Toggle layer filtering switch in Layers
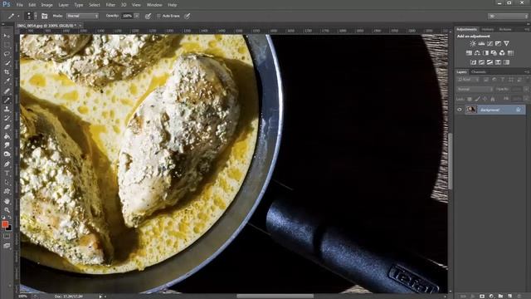The width and height of the screenshot is (531, 299). point(527,80)
